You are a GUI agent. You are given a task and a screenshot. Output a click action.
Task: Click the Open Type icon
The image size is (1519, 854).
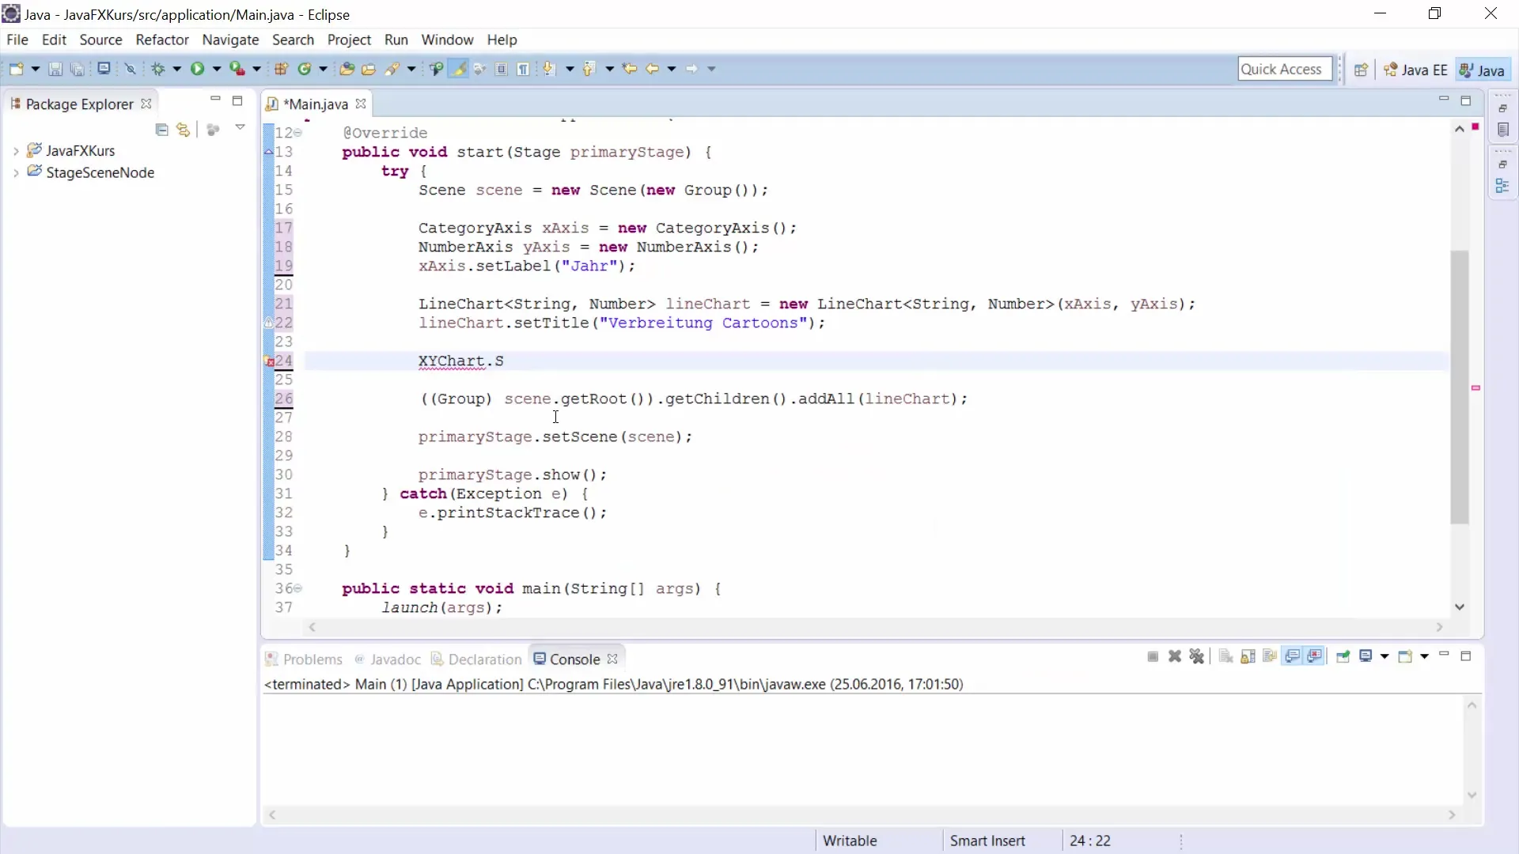347,69
